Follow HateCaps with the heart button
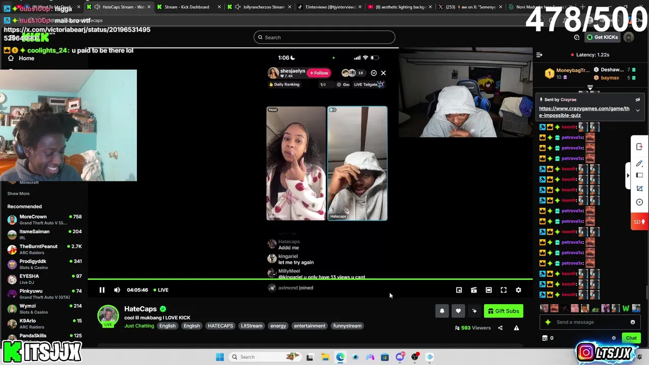This screenshot has width=649, height=365. click(458, 311)
